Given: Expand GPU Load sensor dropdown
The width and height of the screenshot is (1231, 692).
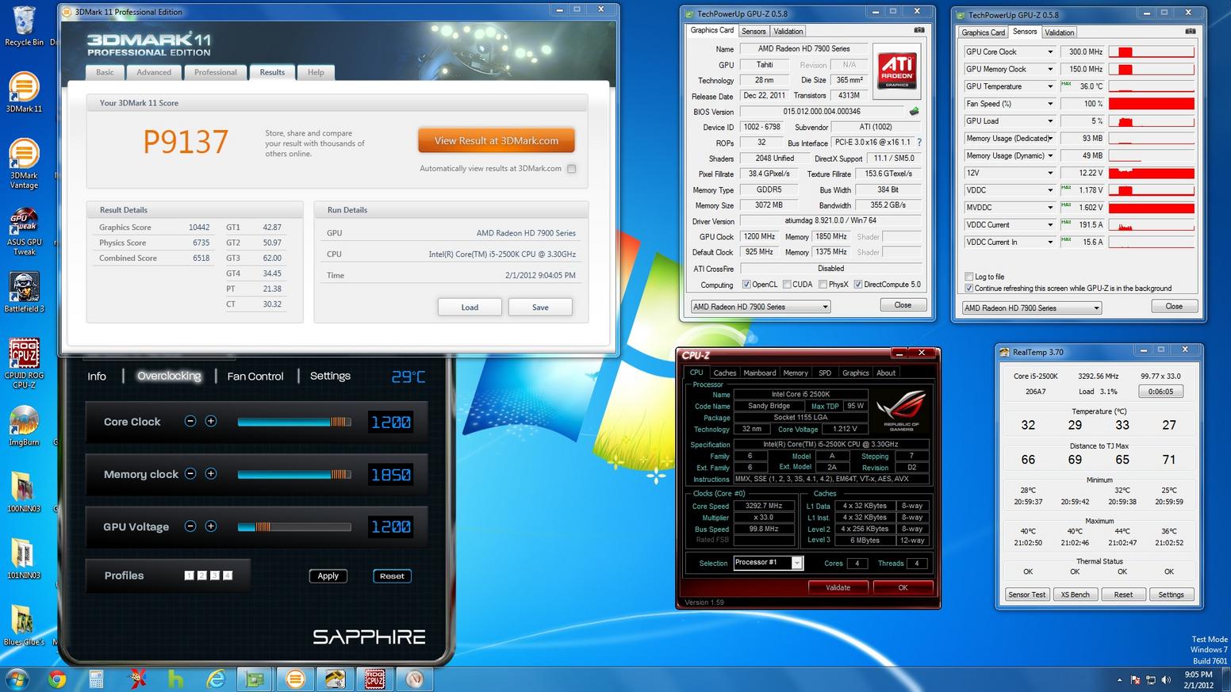Looking at the screenshot, I should click(x=1050, y=121).
